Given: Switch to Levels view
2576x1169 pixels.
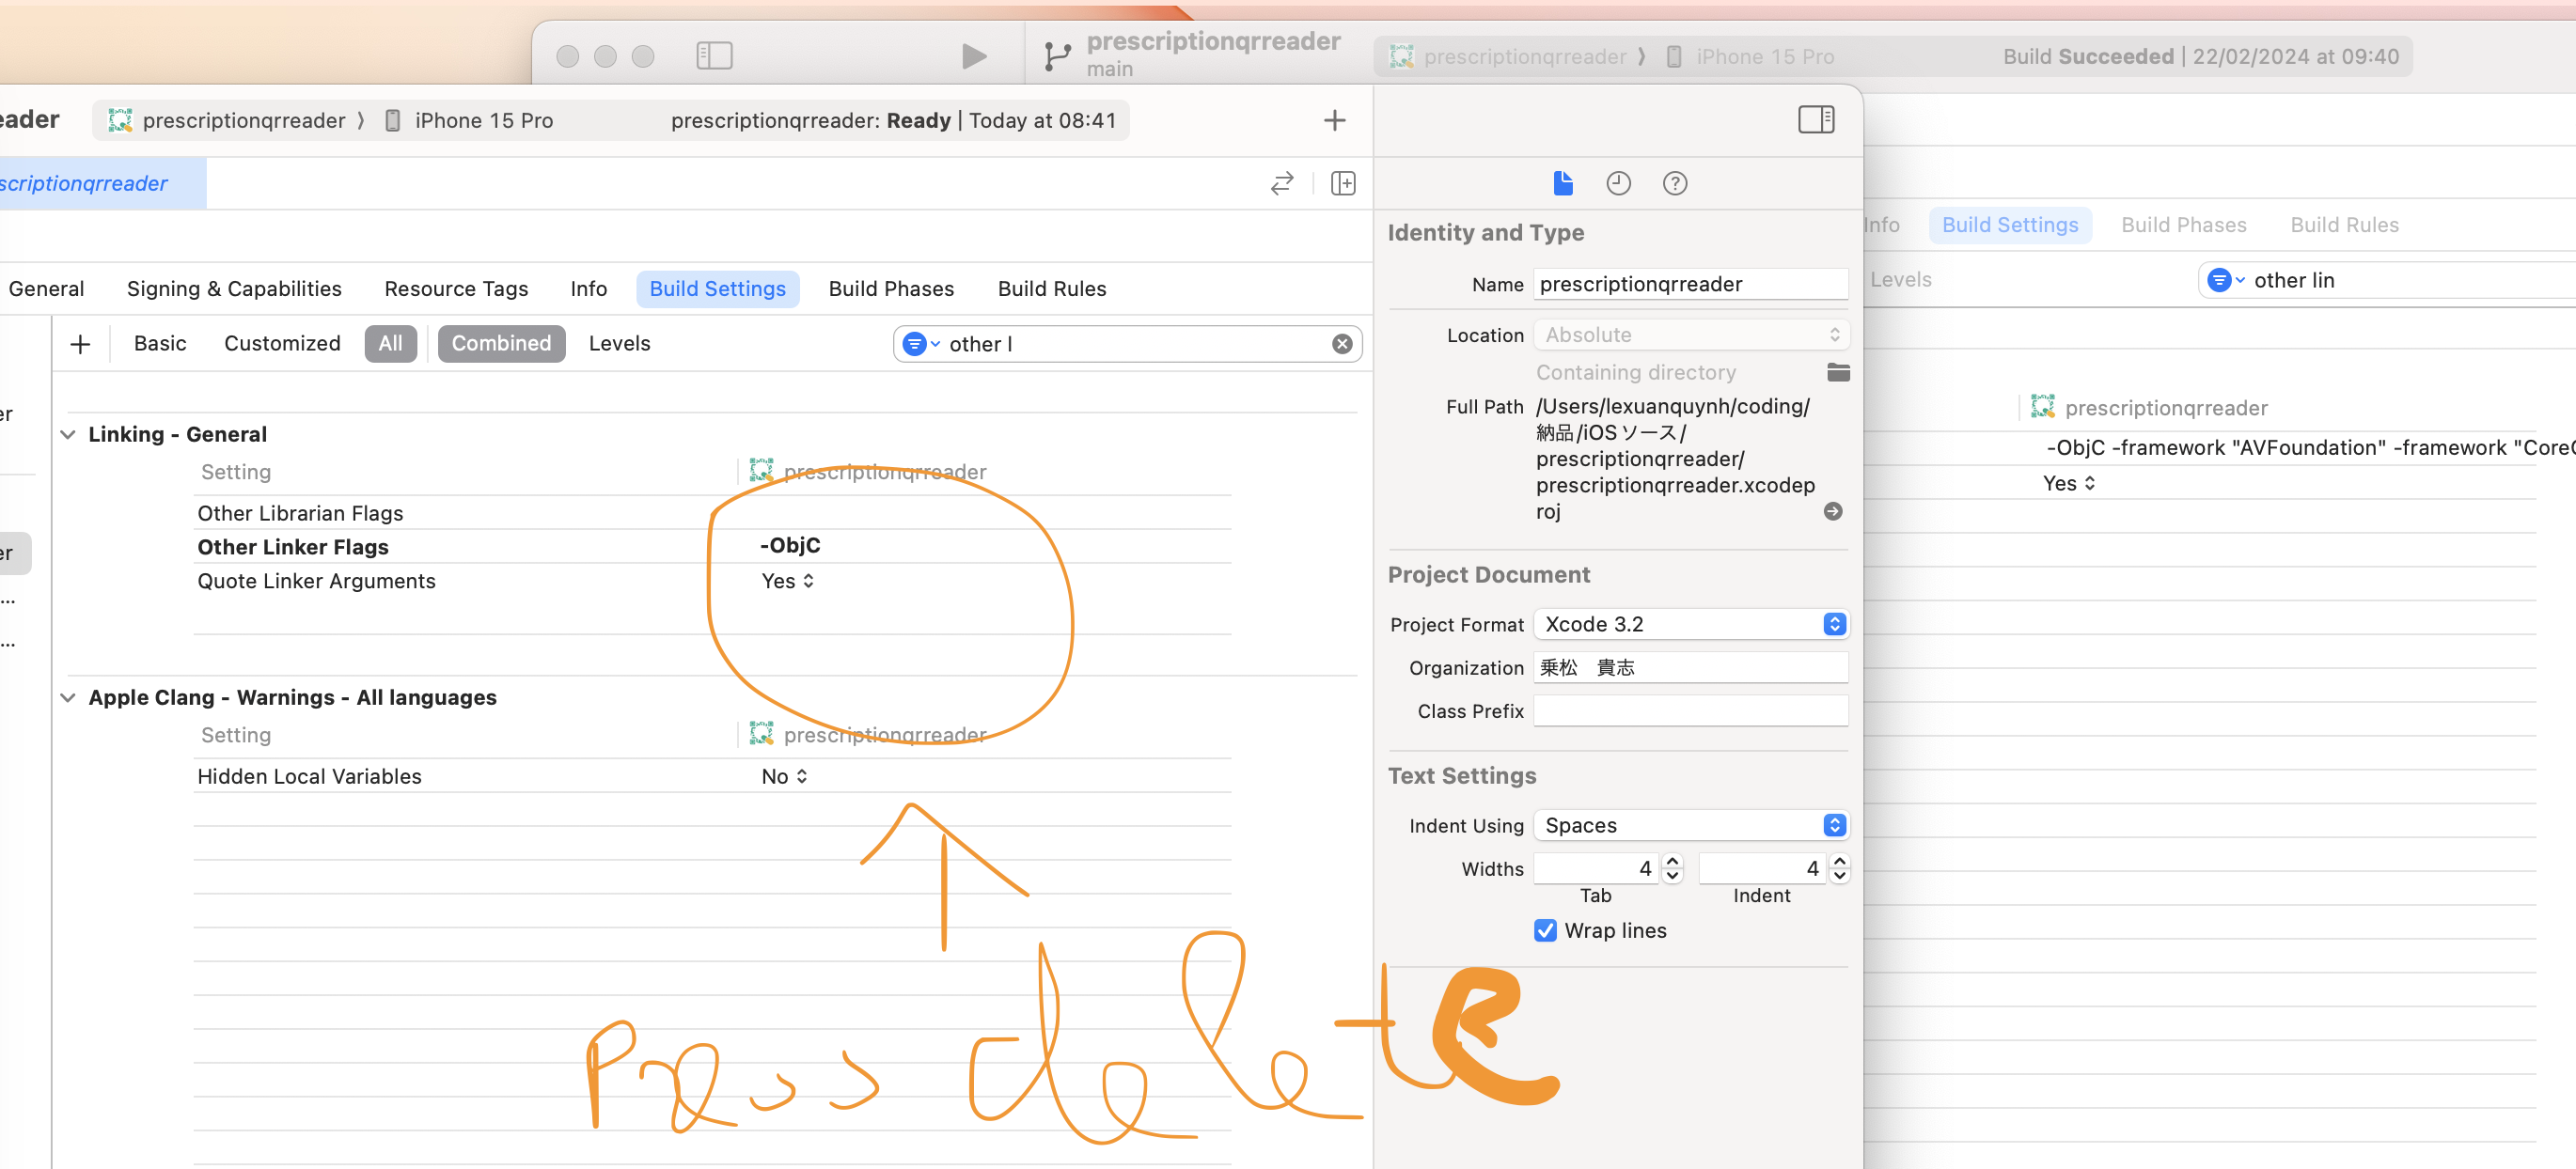Looking at the screenshot, I should [x=619, y=344].
